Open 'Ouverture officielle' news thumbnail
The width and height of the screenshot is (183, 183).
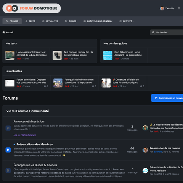click(x=106, y=83)
